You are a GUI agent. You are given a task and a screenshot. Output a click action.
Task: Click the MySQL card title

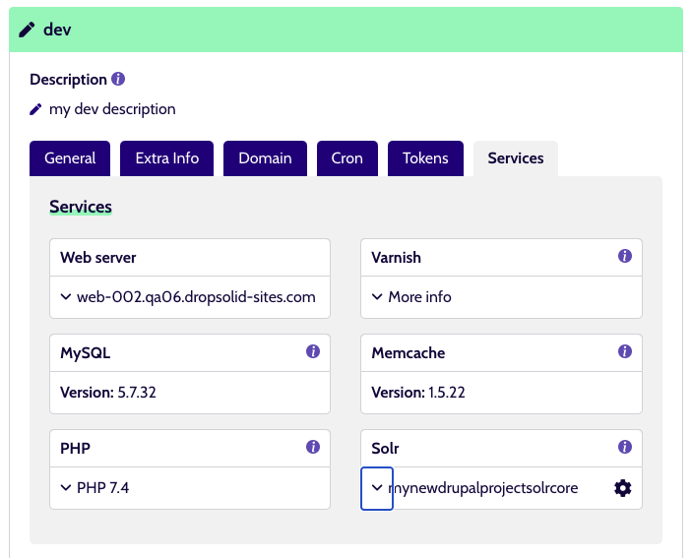(x=86, y=353)
